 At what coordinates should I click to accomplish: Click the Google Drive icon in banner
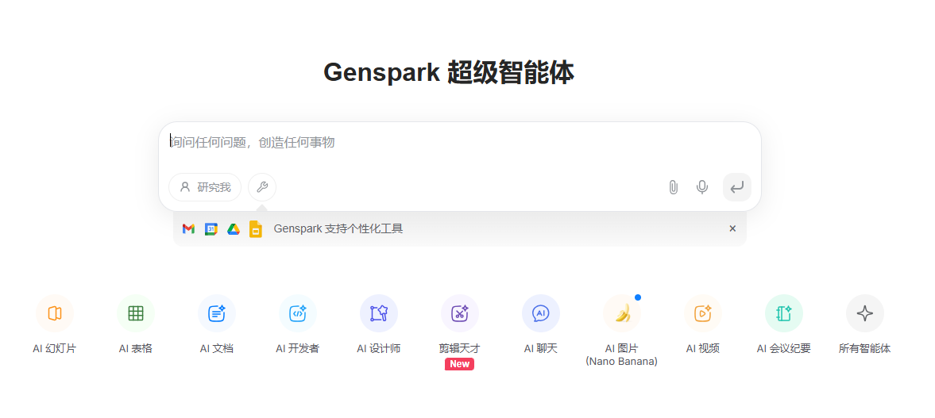pyautogui.click(x=234, y=229)
